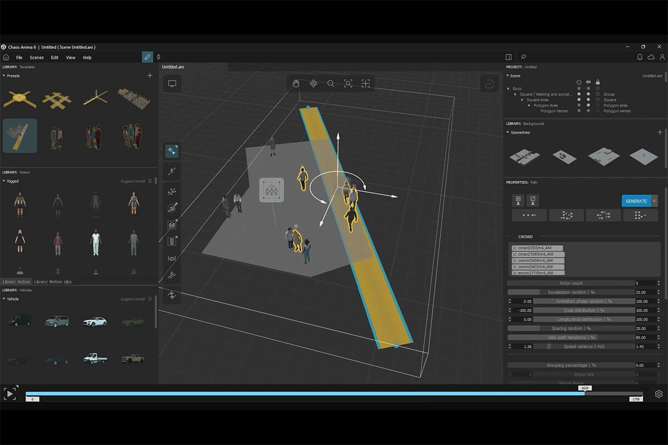Expand the Root tree node
668x445 pixels.
tap(509, 88)
